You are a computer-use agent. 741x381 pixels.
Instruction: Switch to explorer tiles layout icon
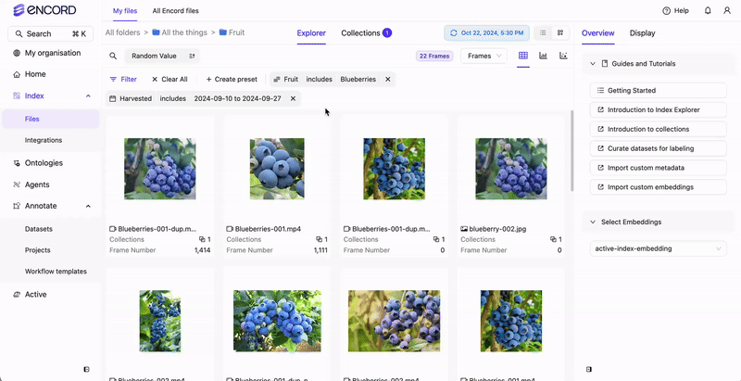click(x=560, y=33)
